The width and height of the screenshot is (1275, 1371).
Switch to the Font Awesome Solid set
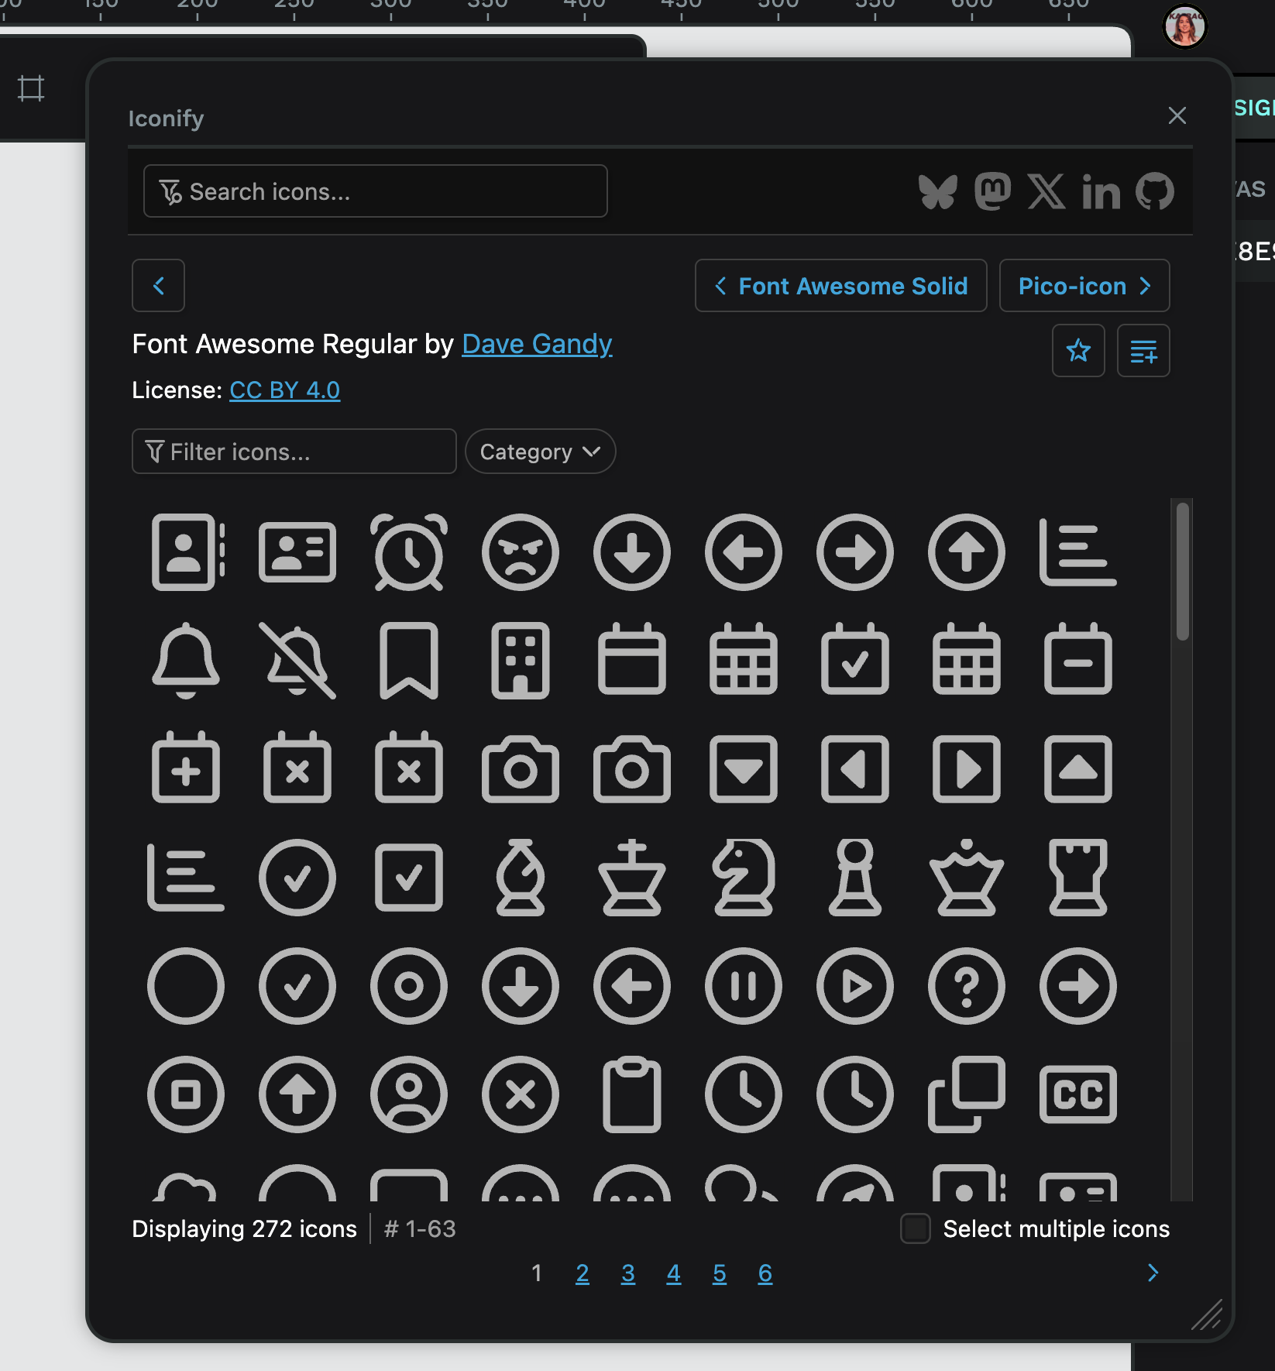tap(841, 286)
